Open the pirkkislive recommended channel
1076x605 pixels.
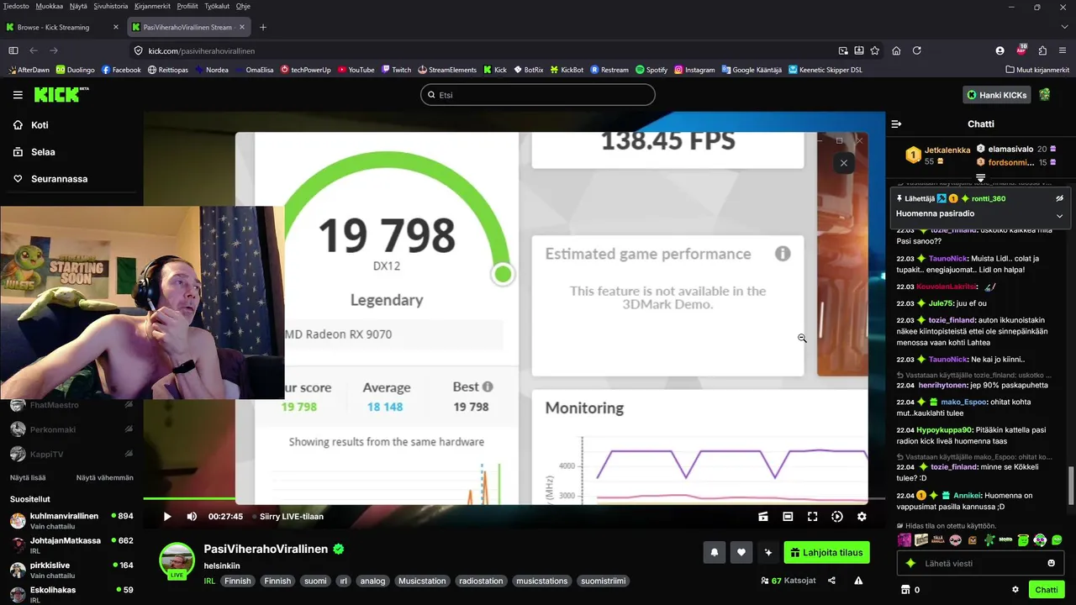[71, 569]
